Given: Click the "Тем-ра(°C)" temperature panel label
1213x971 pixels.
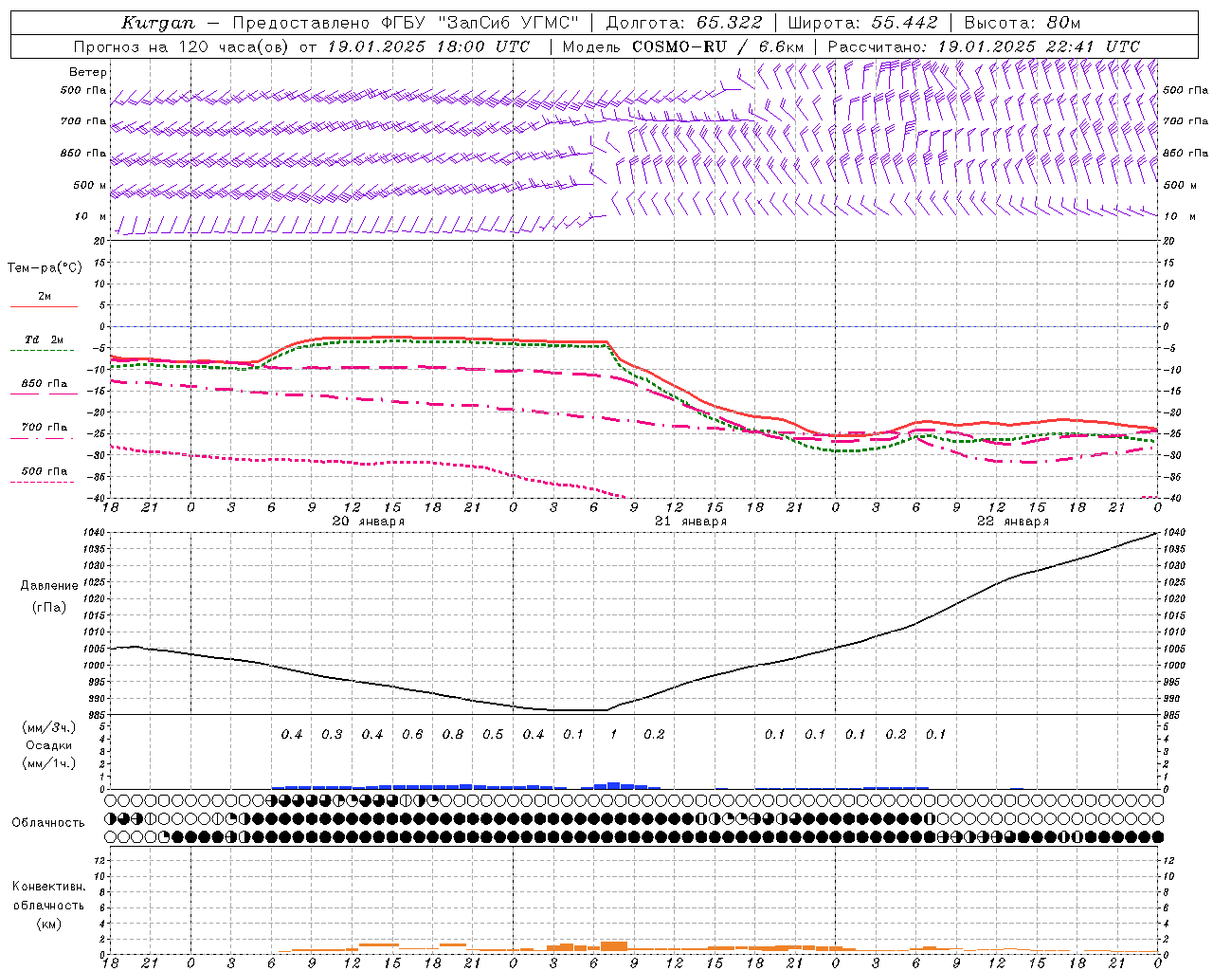Looking at the screenshot, I should (x=45, y=267).
